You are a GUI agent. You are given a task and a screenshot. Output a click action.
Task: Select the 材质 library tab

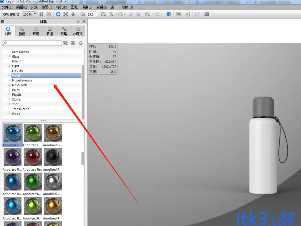point(8,31)
